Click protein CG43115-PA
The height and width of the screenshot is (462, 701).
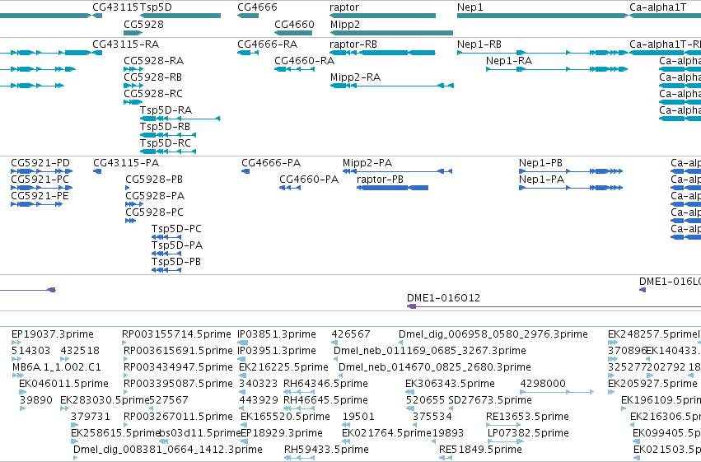(x=126, y=163)
